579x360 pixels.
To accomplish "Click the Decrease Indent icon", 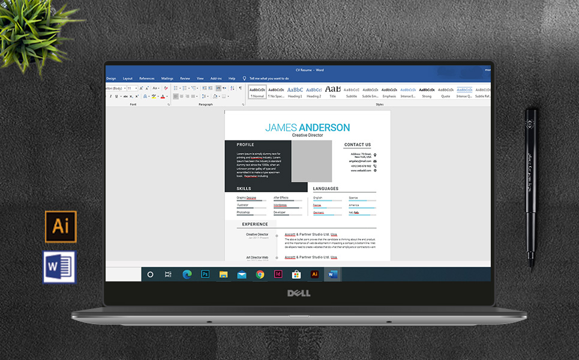I will [204, 88].
